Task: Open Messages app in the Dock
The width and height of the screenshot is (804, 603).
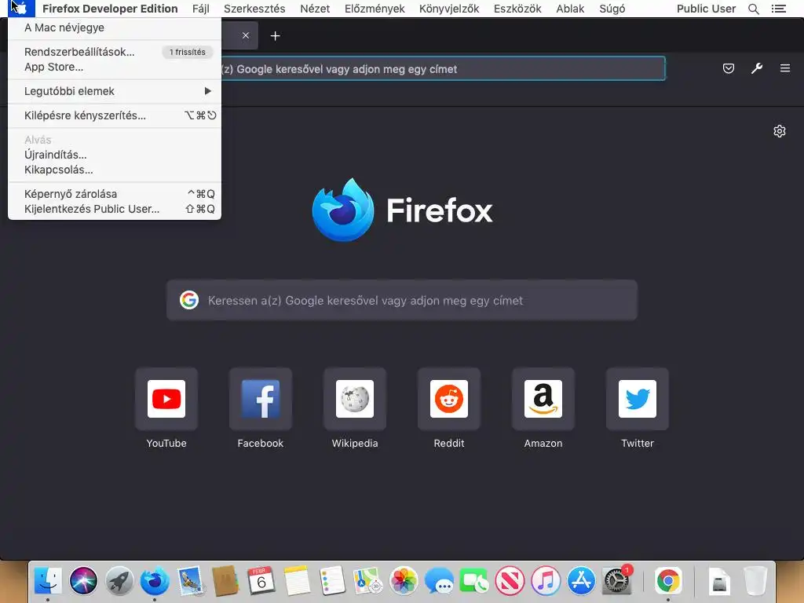Action: 439,581
